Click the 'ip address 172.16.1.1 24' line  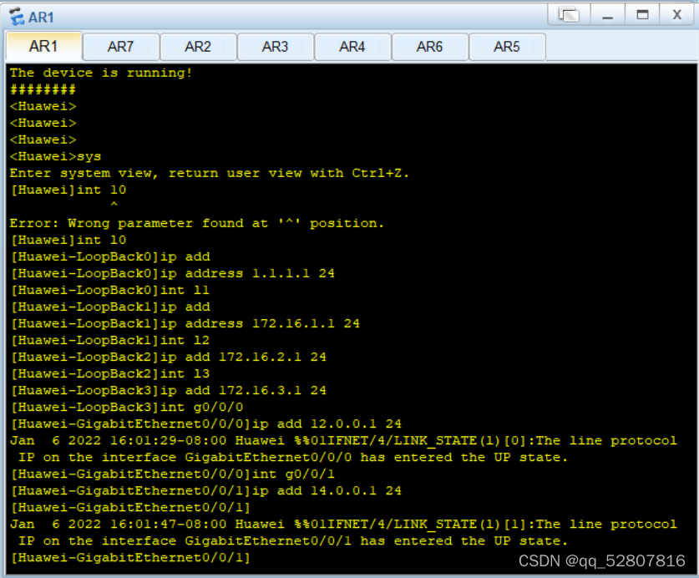point(185,323)
